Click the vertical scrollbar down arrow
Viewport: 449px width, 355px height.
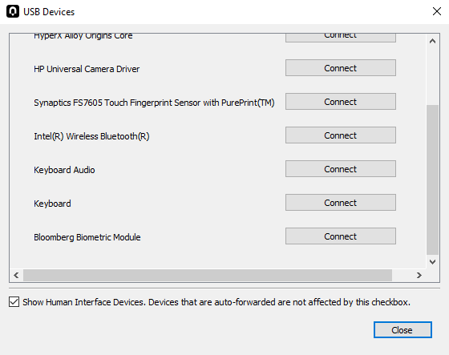(x=432, y=262)
